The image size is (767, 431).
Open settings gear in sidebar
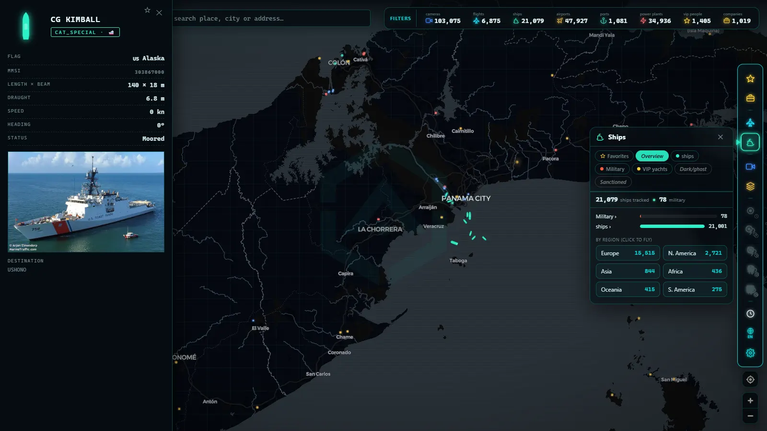pyautogui.click(x=750, y=353)
